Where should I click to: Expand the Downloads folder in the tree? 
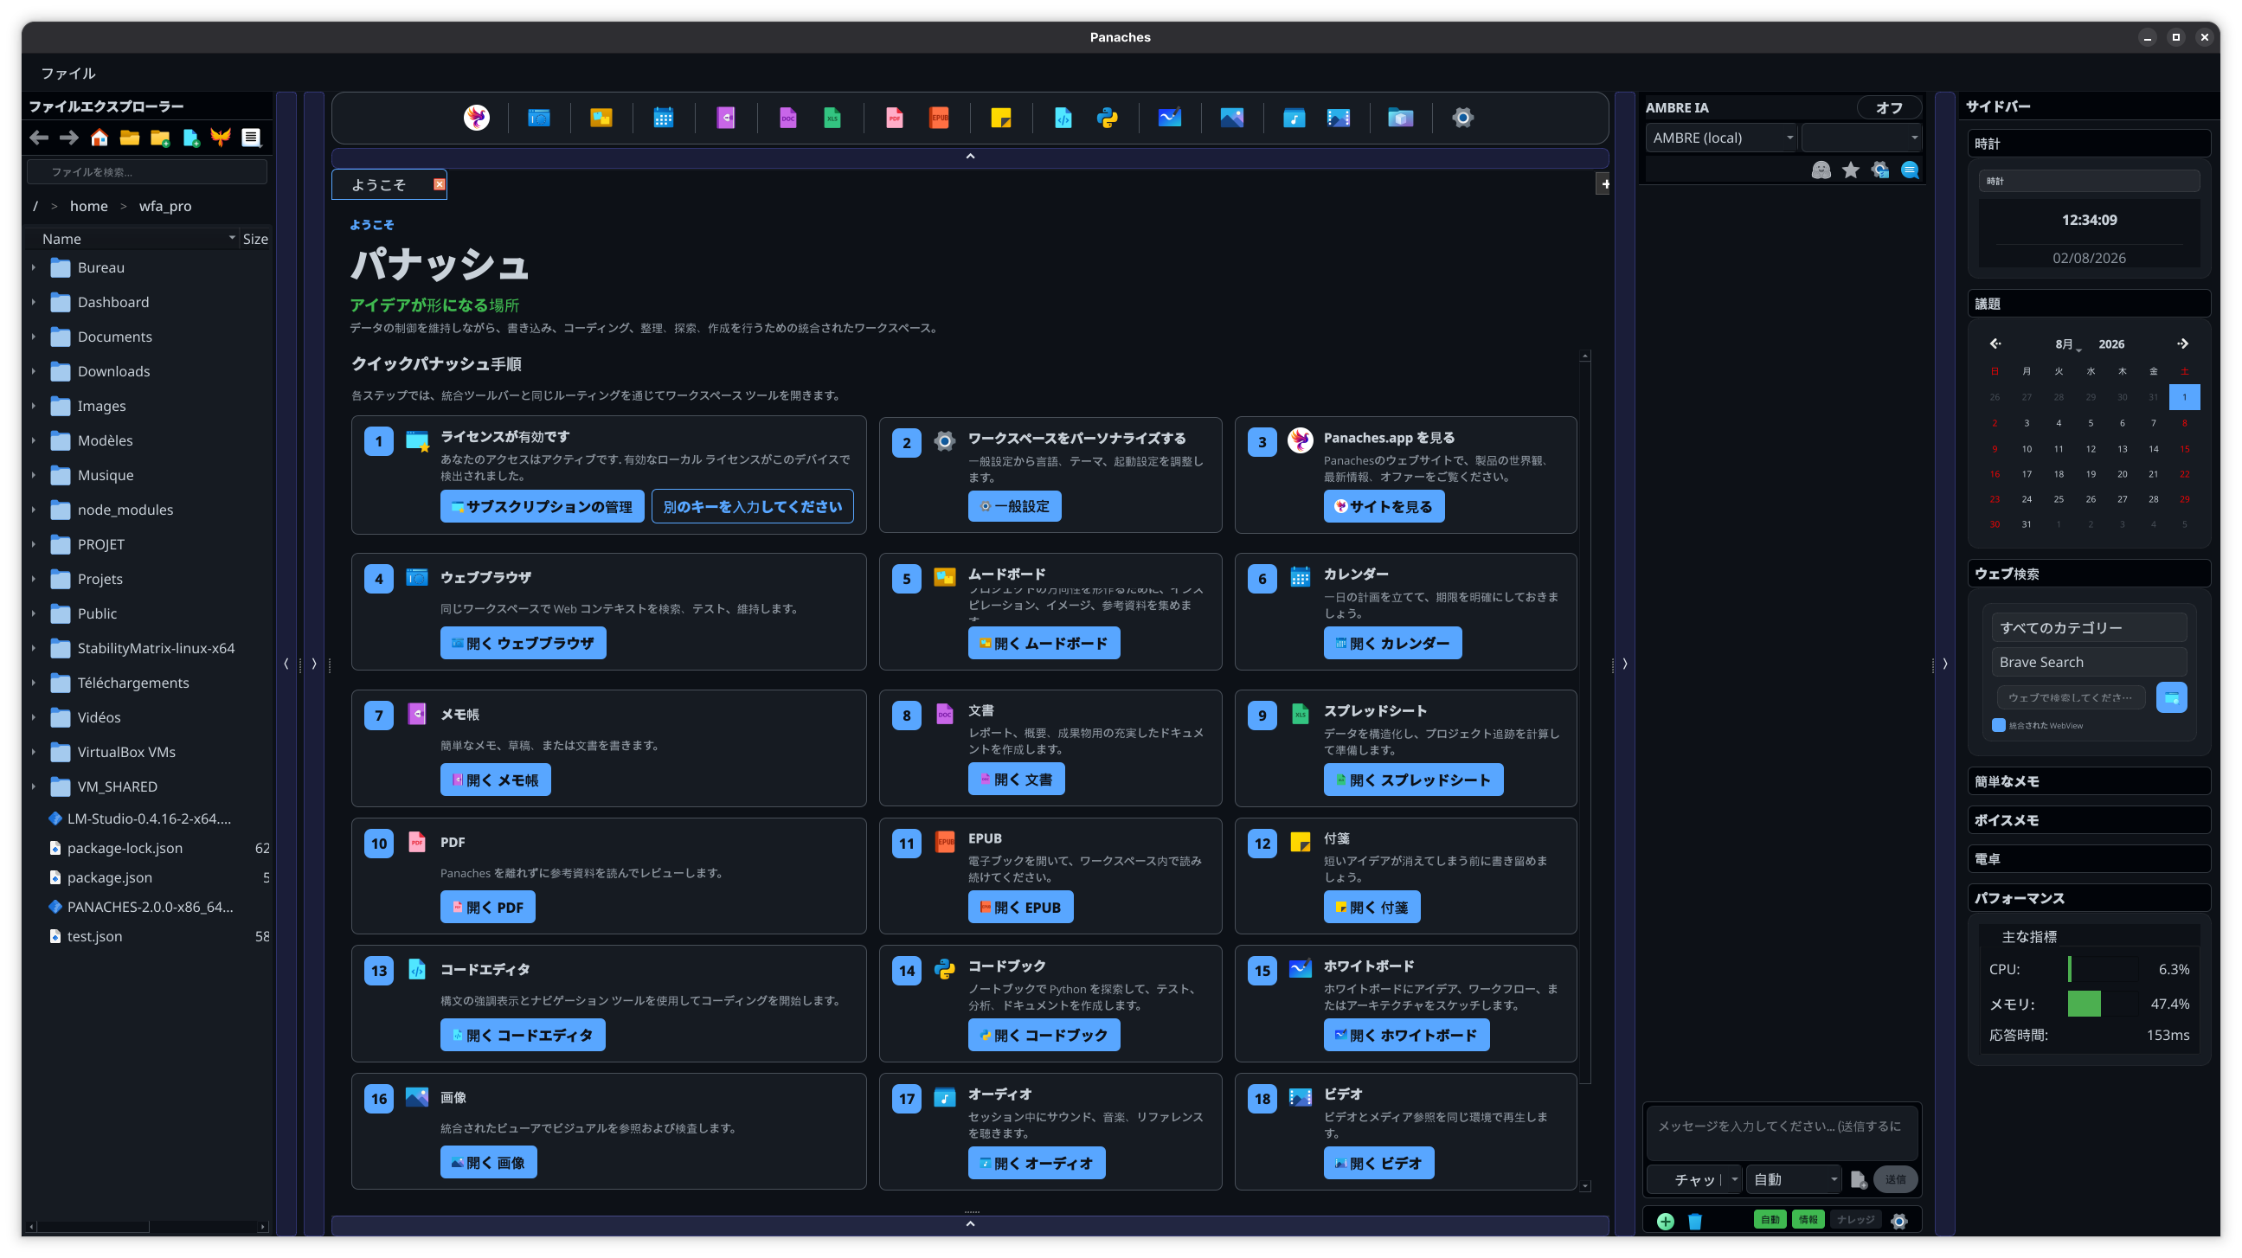34,370
